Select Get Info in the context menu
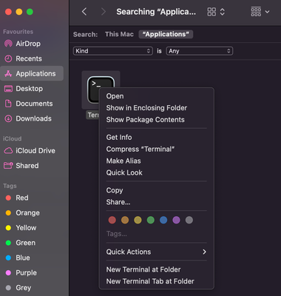281x296 pixels. tap(119, 138)
